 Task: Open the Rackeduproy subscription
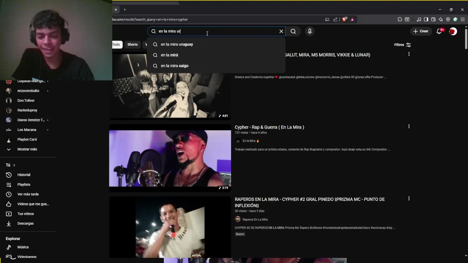pyautogui.click(x=28, y=110)
